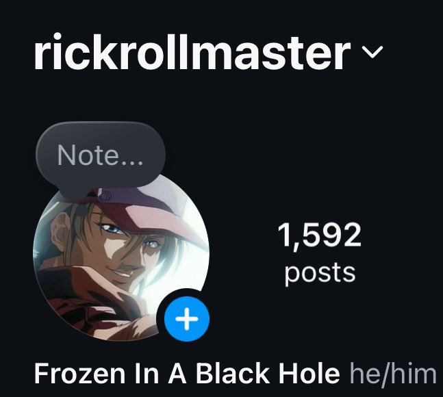Open the Note... bubble above the avatar

tap(100, 155)
